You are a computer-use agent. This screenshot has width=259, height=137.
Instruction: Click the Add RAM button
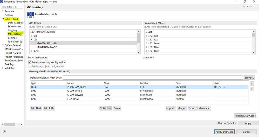[49, 108]
